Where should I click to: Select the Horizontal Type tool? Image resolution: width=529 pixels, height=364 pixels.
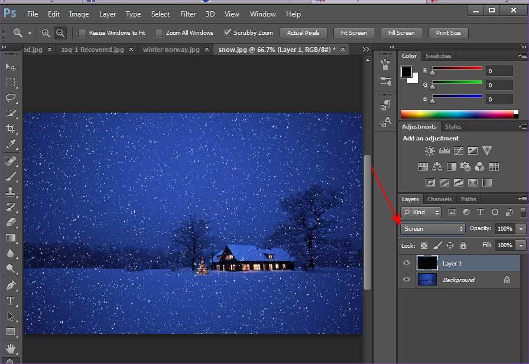11,301
